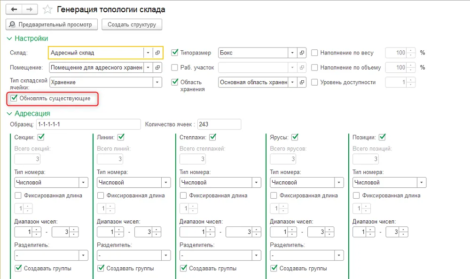Expand Тип номера dropdown under Секции
The image size is (470, 279).
(x=83, y=182)
